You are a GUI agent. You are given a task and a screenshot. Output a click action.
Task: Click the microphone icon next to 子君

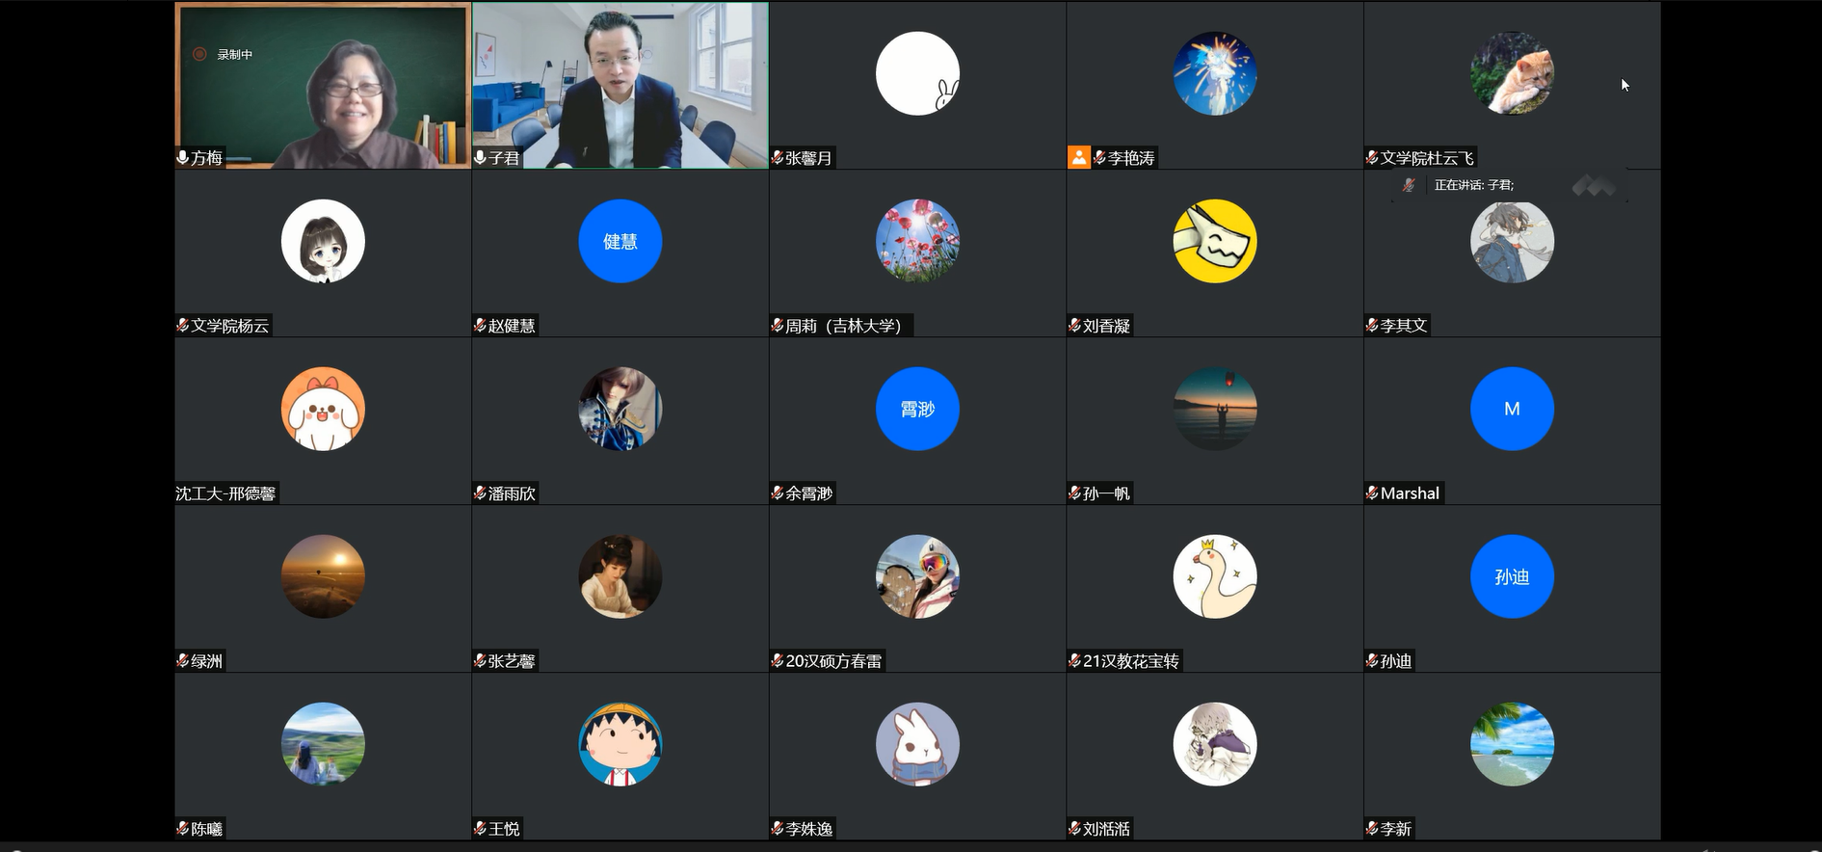(x=480, y=157)
